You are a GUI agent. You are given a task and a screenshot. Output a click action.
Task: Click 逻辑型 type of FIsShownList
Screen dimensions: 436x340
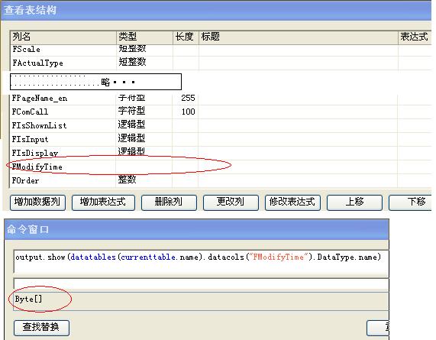[131, 125]
